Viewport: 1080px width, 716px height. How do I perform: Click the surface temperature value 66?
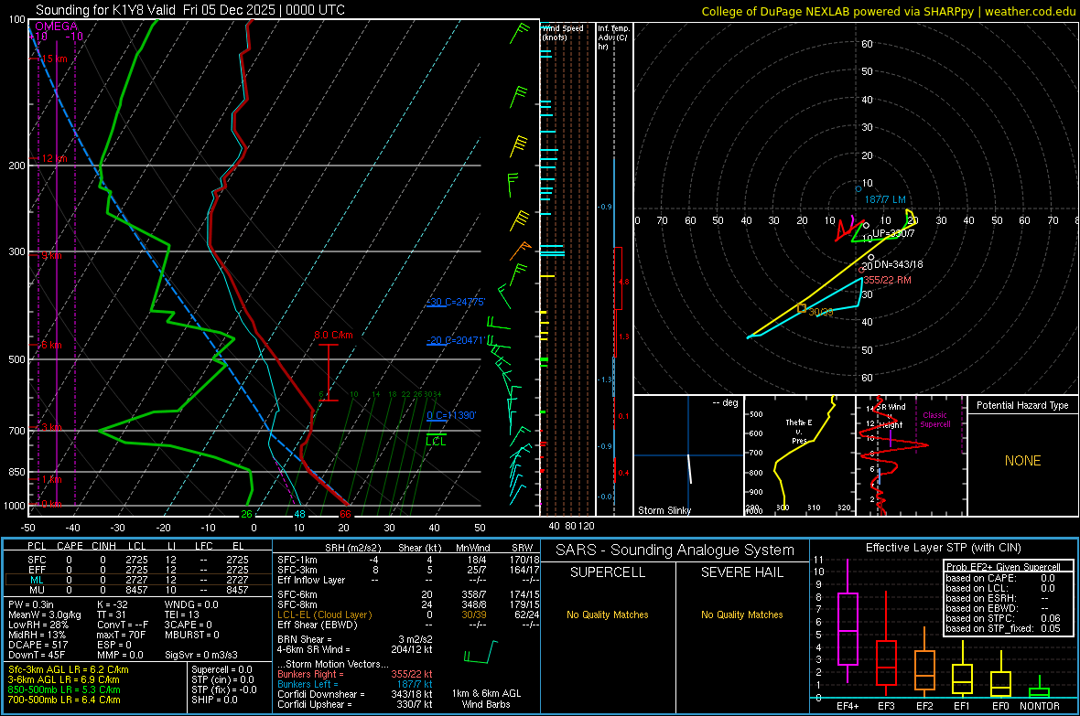pos(345,514)
